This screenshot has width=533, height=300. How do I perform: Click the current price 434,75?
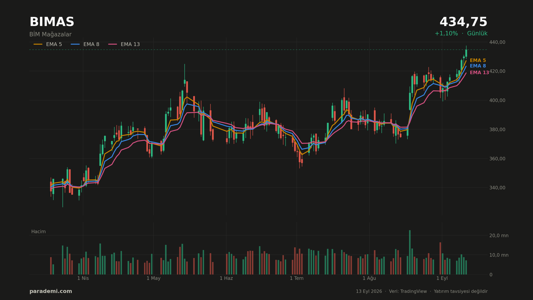tap(463, 22)
